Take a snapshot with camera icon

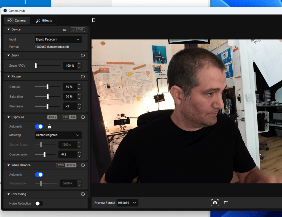(215, 203)
